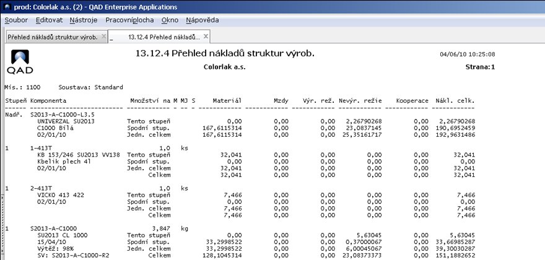The height and width of the screenshot is (260, 545).
Task: Click the Výr. rež. column header
Action: [319, 101]
